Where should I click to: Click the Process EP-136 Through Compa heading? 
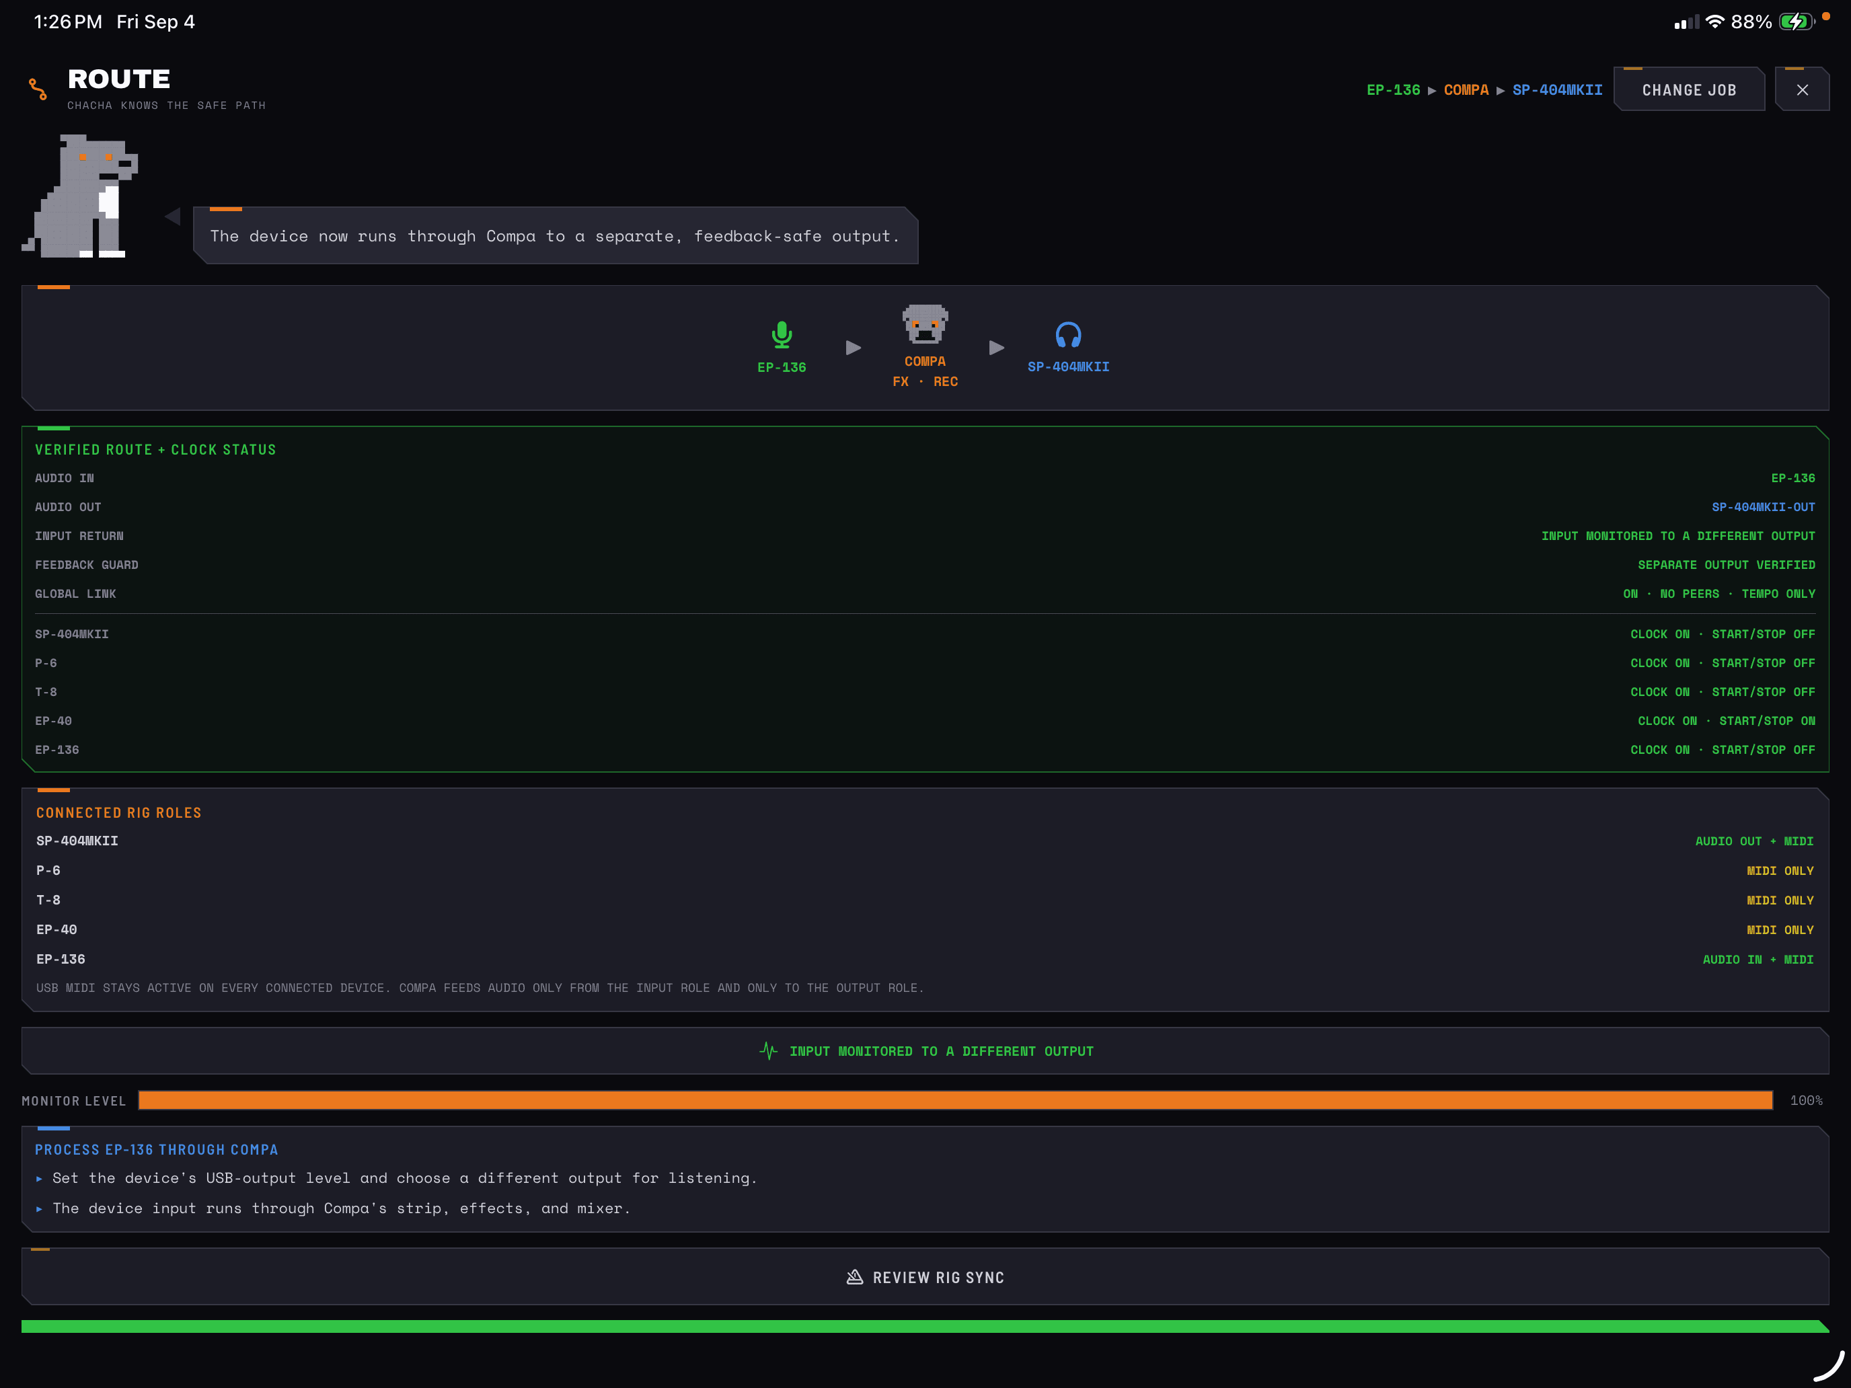(x=157, y=1149)
